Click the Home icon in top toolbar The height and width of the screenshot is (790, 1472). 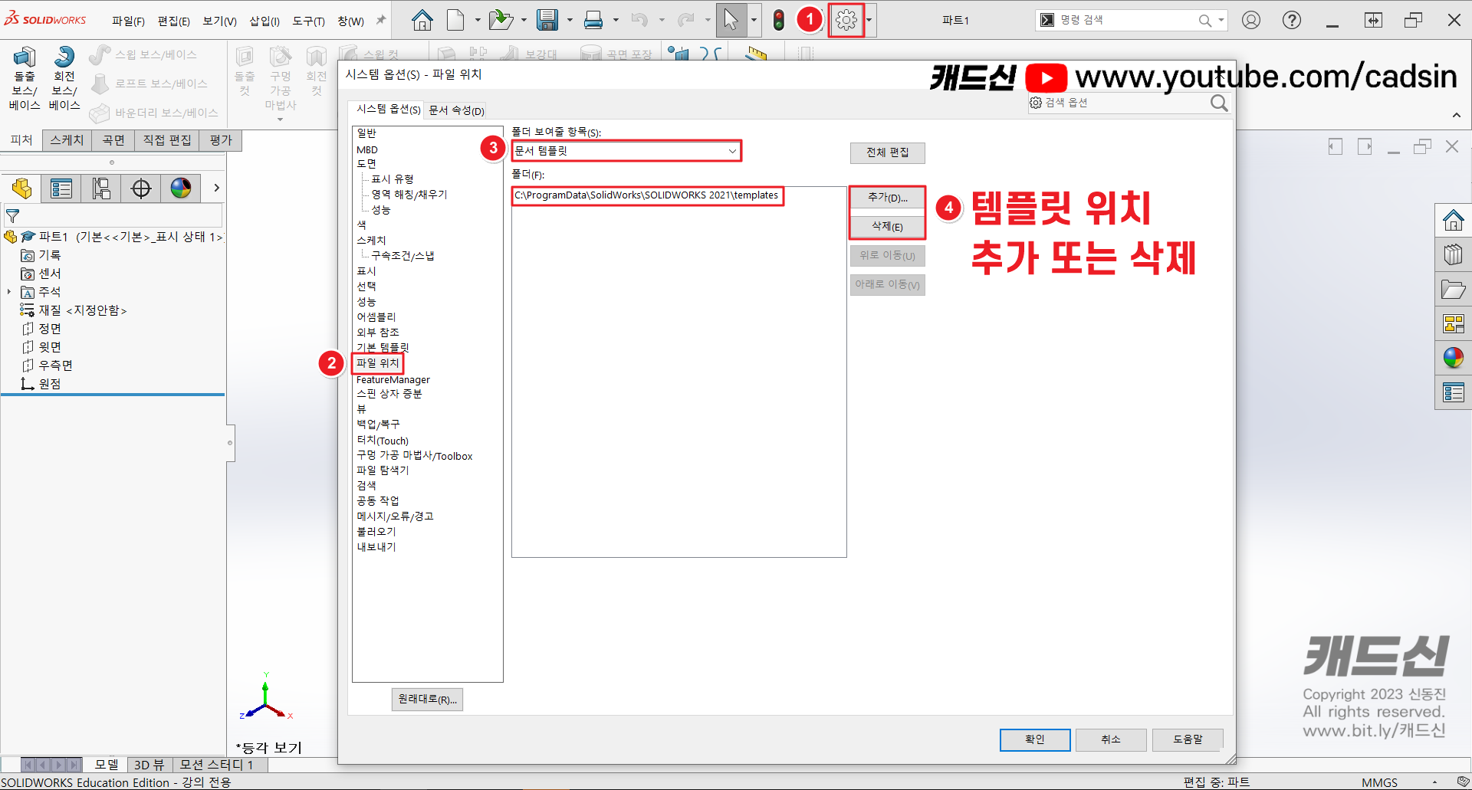coord(422,20)
